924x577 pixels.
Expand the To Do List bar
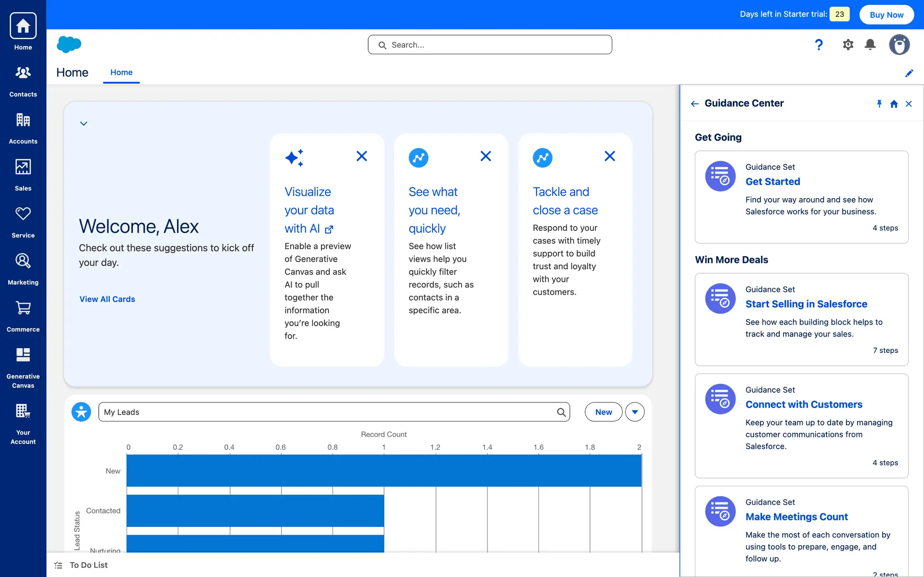[89, 565]
